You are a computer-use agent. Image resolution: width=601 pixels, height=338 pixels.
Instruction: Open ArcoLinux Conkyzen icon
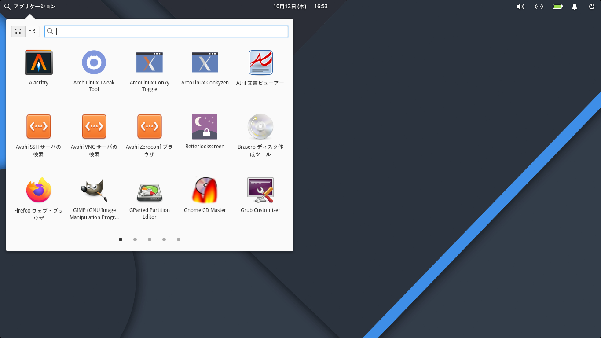coord(205,62)
